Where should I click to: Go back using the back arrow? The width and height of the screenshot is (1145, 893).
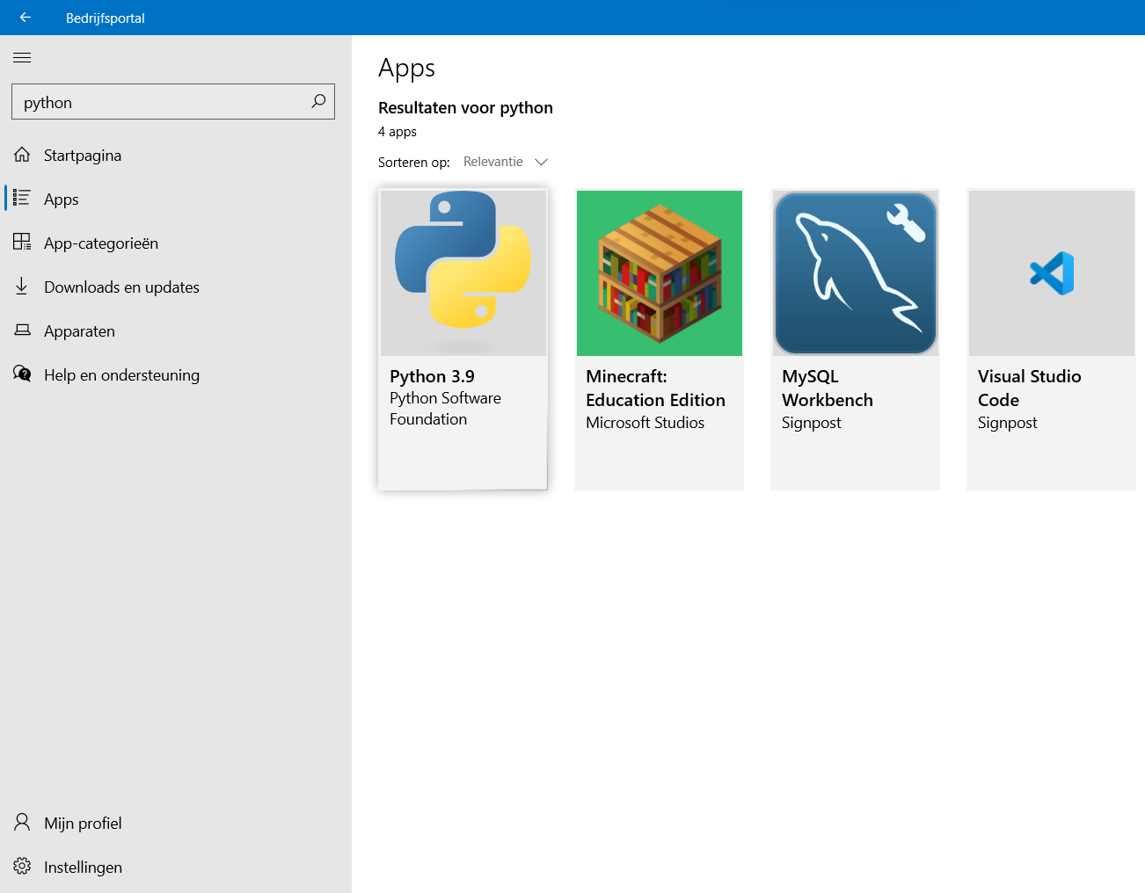point(26,18)
